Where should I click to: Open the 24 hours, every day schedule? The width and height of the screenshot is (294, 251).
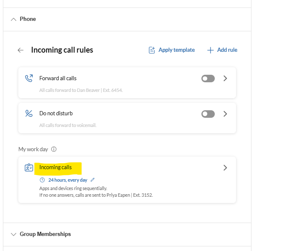pyautogui.click(x=68, y=180)
